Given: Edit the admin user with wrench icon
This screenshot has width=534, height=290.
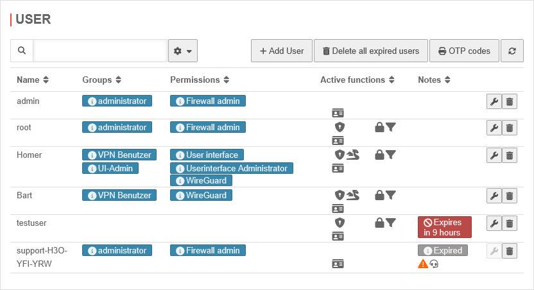Looking at the screenshot, I should [494, 101].
